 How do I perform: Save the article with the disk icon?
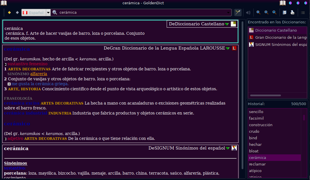pyautogui.click(x=284, y=13)
